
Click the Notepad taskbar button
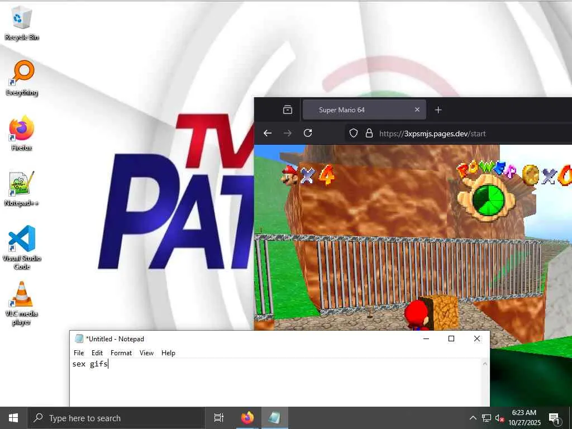click(x=274, y=418)
